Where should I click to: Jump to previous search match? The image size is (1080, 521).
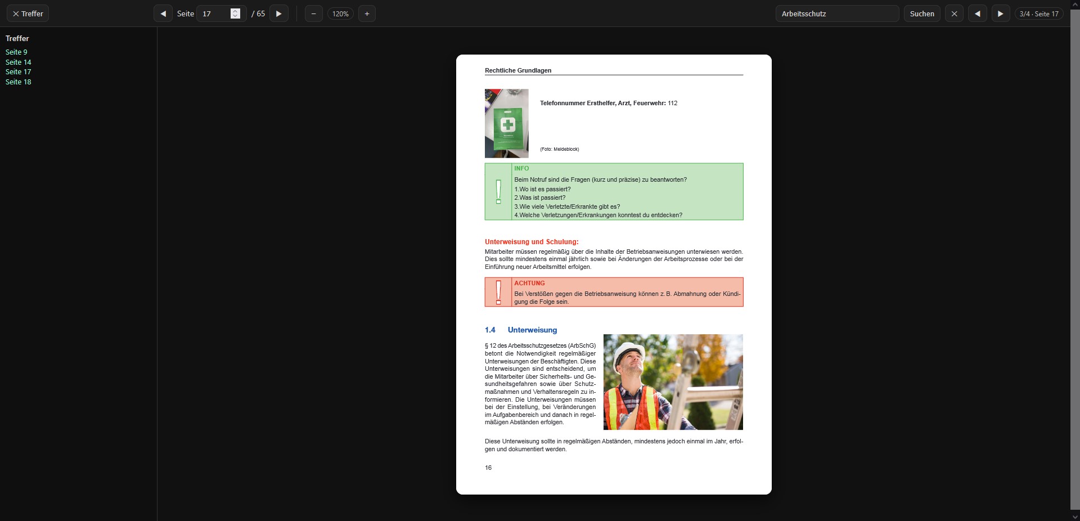coord(977,14)
